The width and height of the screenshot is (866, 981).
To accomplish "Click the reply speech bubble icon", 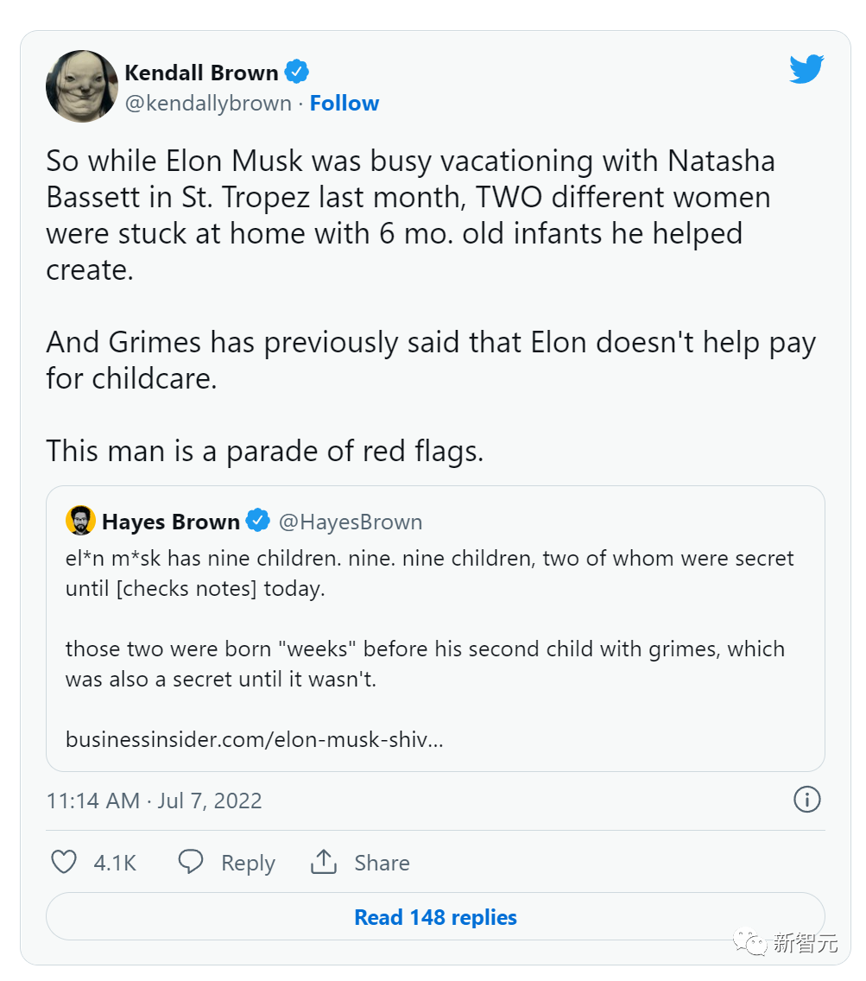I will coord(191,862).
